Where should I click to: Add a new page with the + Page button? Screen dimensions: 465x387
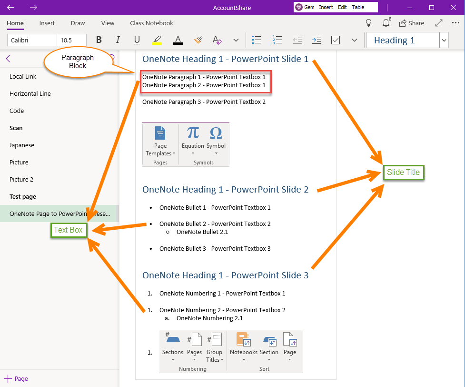point(16,379)
